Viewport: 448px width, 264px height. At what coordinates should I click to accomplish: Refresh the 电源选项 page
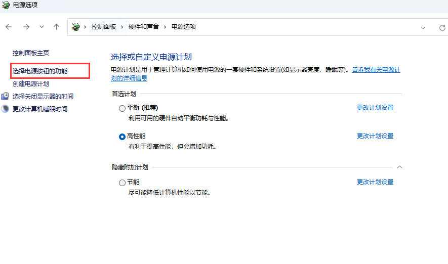tap(442, 27)
